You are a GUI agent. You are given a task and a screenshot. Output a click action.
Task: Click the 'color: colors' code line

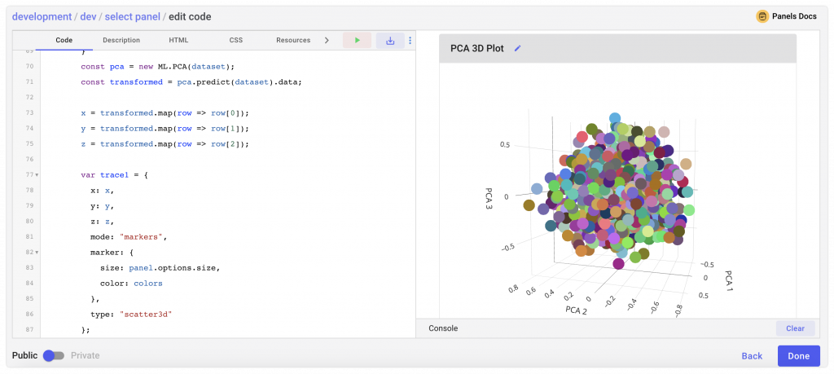[x=131, y=284]
